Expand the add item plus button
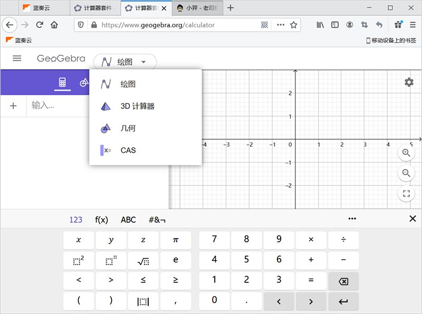Screen dimensions: 422x314 click(x=14, y=106)
